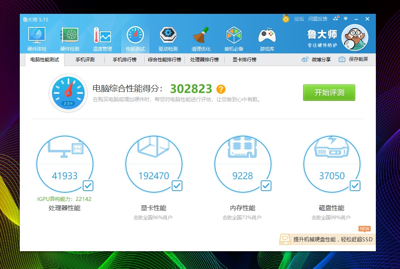Uncheck the 内存性能 test checkbox

pyautogui.click(x=266, y=186)
